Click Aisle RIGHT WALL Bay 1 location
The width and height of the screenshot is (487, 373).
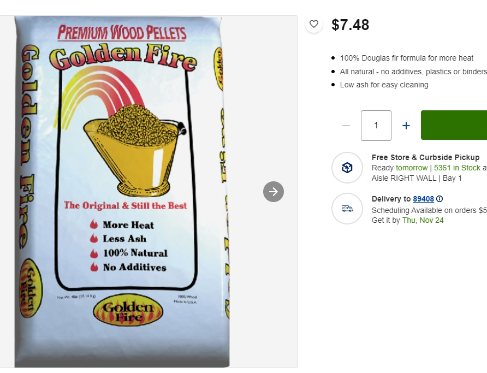[417, 178]
